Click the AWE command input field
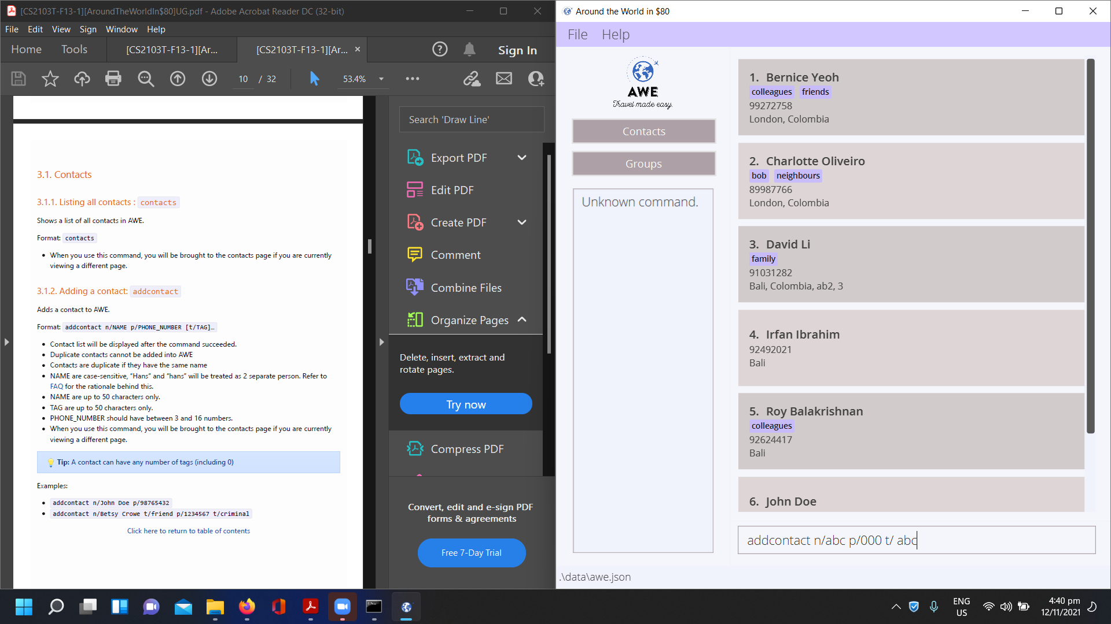The image size is (1111, 624). coord(917,540)
